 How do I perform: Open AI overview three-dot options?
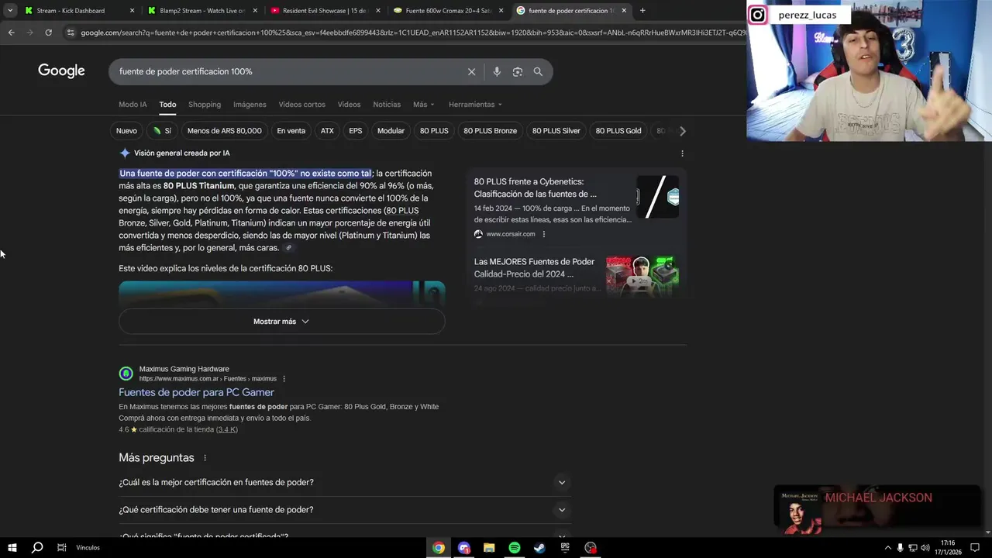pyautogui.click(x=682, y=153)
